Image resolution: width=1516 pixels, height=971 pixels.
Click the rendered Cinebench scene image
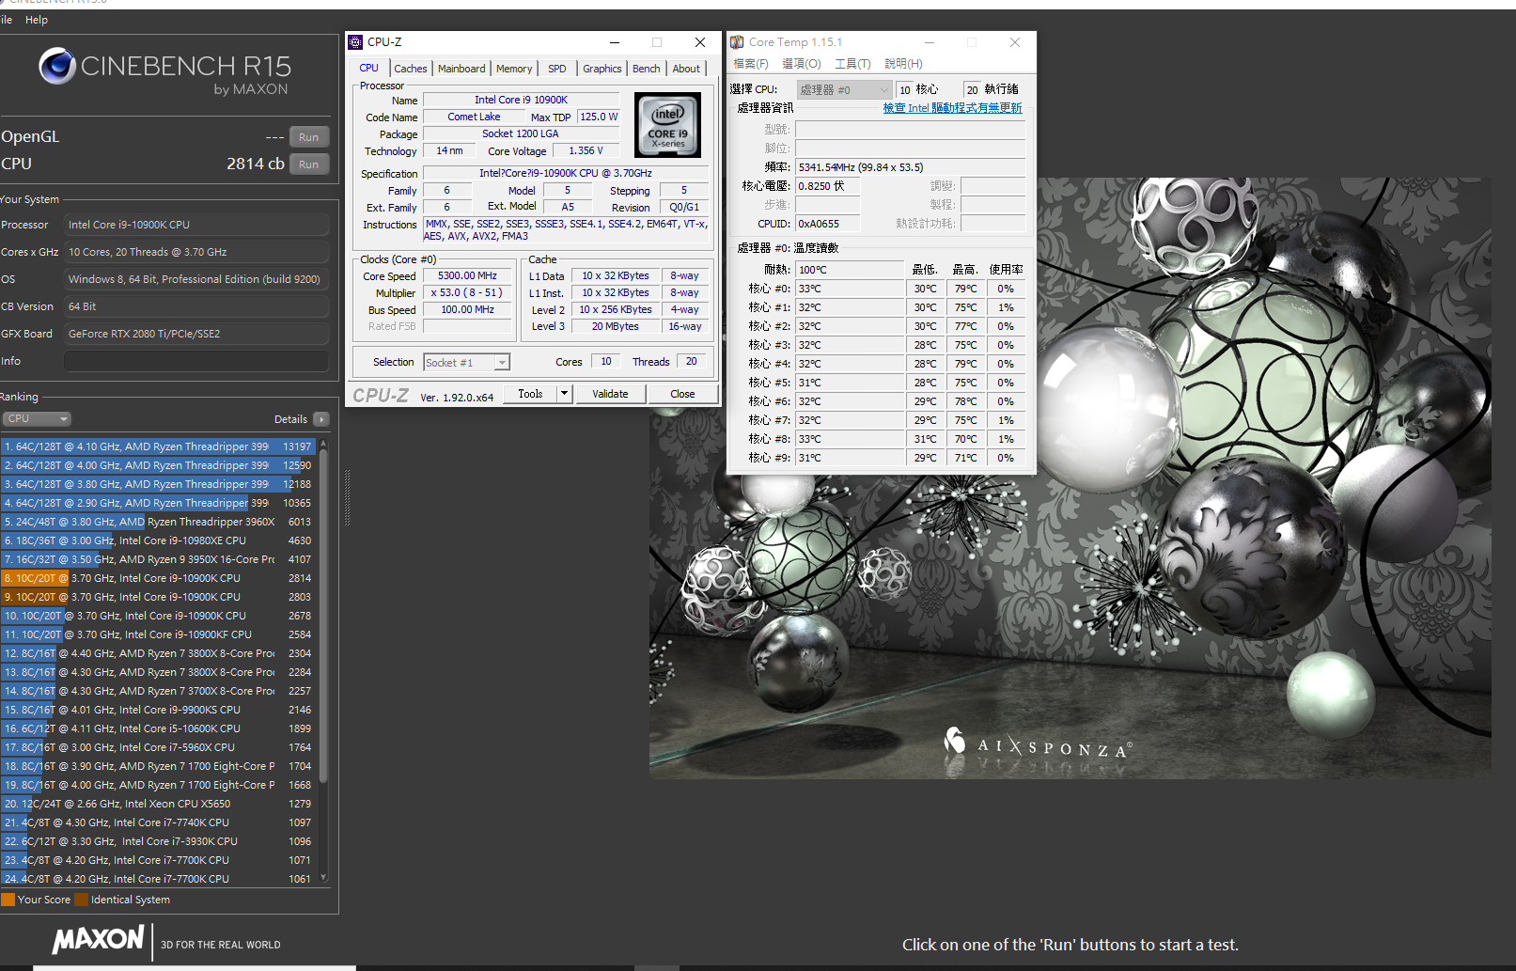(x=1070, y=478)
